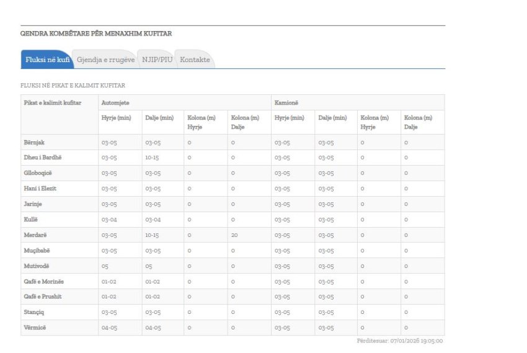527x353 pixels.
Task: Switch to the NJIP/PIU tab
Action: [x=157, y=60]
